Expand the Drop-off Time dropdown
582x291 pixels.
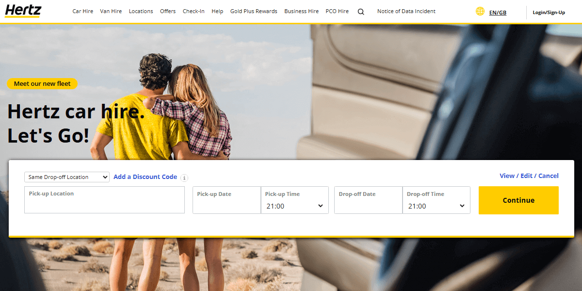(436, 200)
